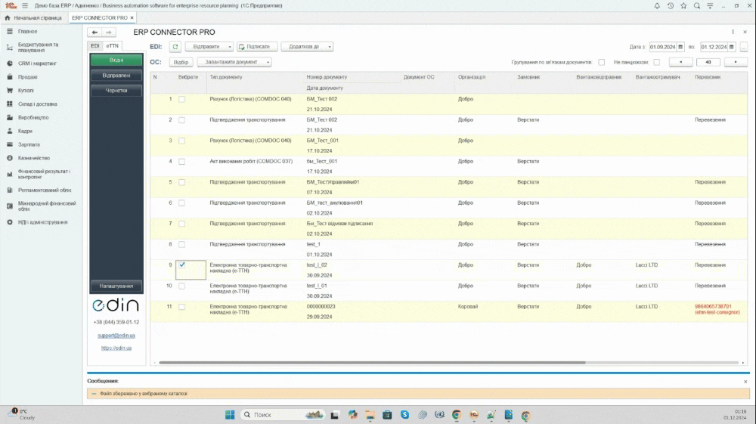Click the horizontal scrollbar under the table
The height and width of the screenshot is (424, 756).
370,363
